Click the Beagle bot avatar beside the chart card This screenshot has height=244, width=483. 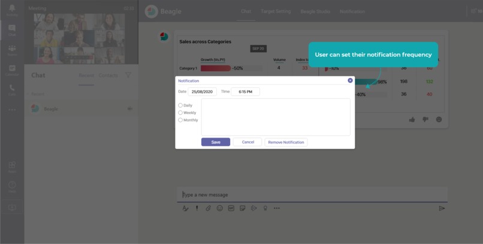[164, 36]
